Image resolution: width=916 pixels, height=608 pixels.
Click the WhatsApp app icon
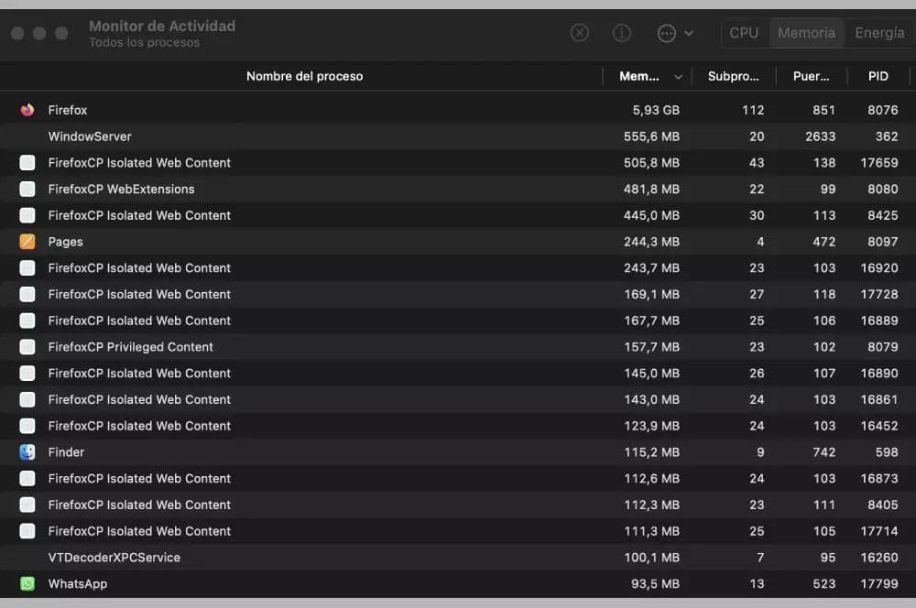point(27,583)
